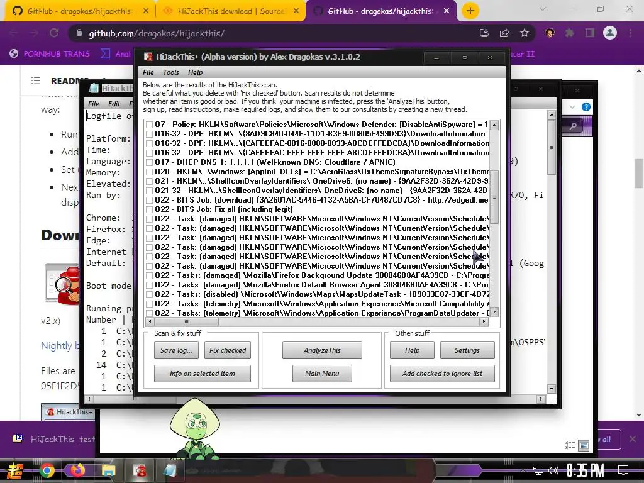This screenshot has height=483, width=644.
Task: Open HiJackThis Settings
Action: pyautogui.click(x=467, y=350)
